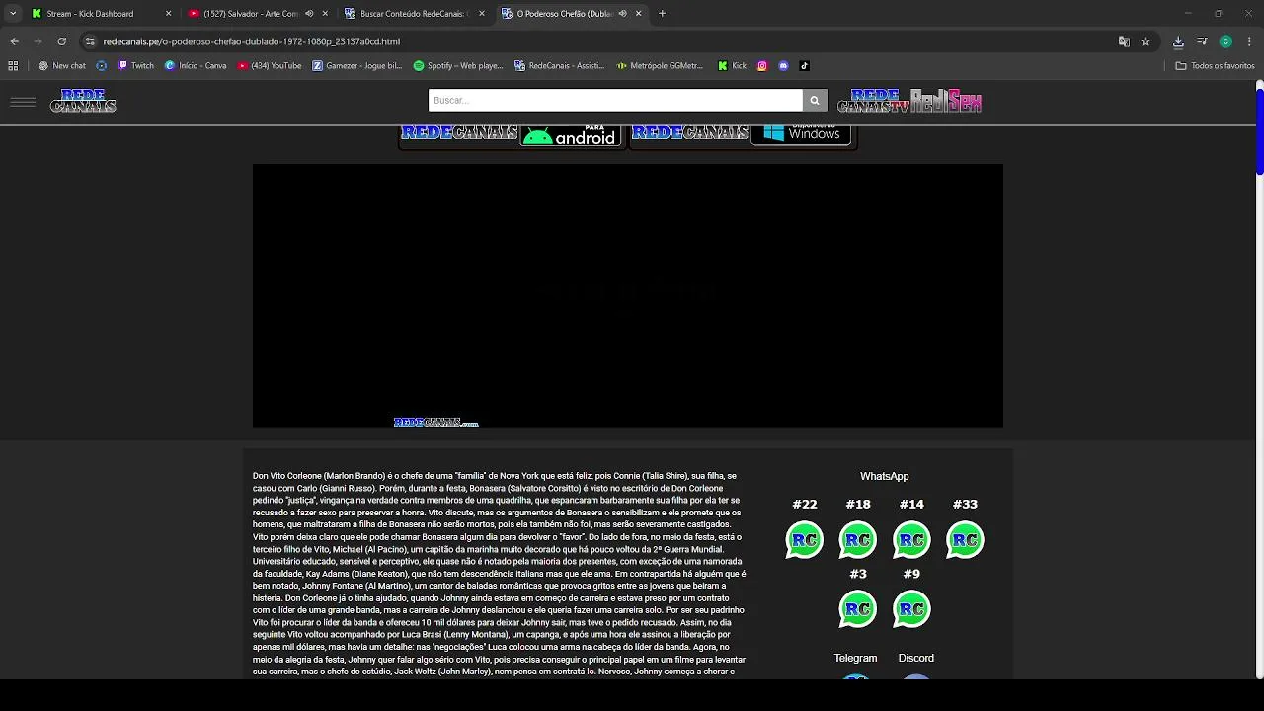Screen dimensions: 1264x711
Task: Switch to Stream - Kick Dashboard tab
Action: 100,14
